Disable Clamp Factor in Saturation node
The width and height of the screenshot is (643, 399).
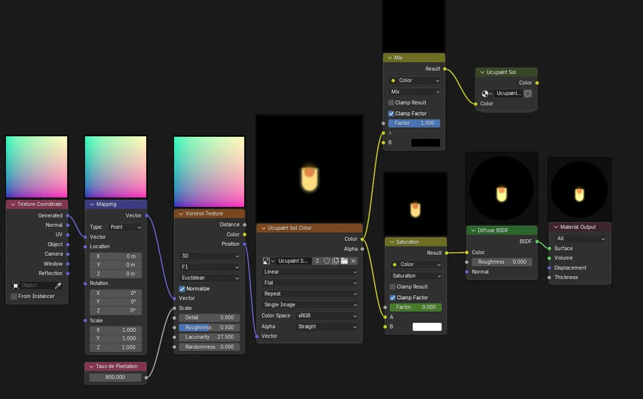click(x=392, y=298)
